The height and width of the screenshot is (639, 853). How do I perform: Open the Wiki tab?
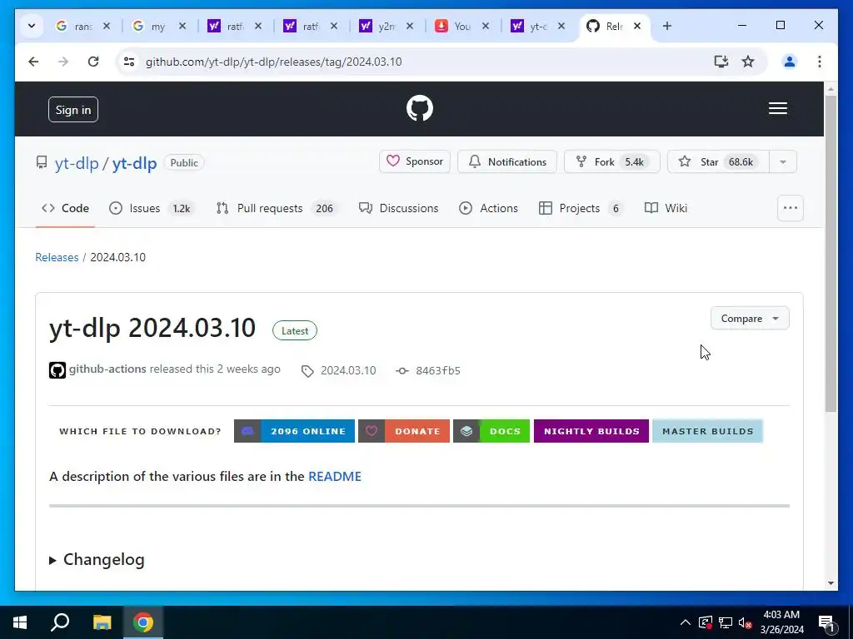tap(666, 208)
